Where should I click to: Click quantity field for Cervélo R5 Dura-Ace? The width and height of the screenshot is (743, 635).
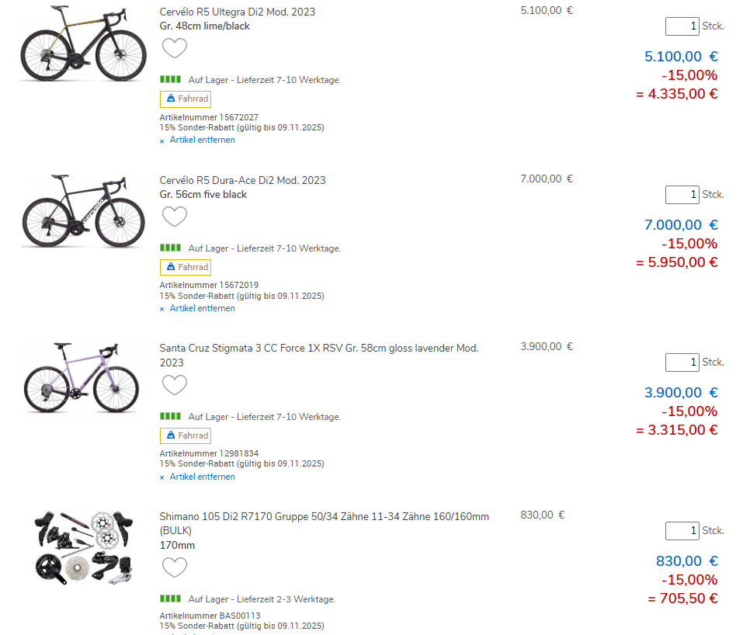(x=682, y=194)
